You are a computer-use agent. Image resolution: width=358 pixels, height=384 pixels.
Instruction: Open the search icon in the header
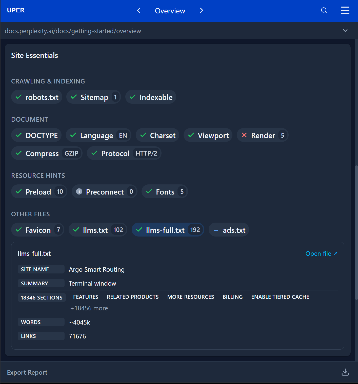pyautogui.click(x=324, y=10)
